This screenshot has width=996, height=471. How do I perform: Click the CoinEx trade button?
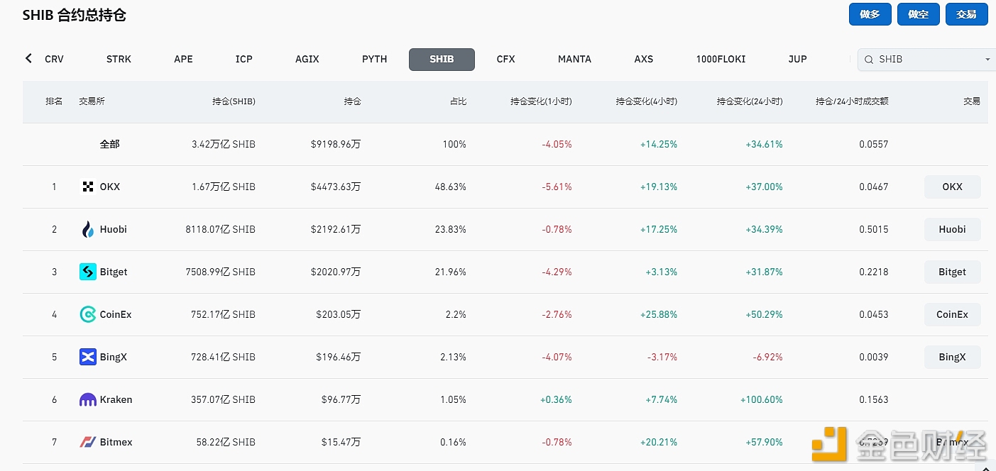953,315
